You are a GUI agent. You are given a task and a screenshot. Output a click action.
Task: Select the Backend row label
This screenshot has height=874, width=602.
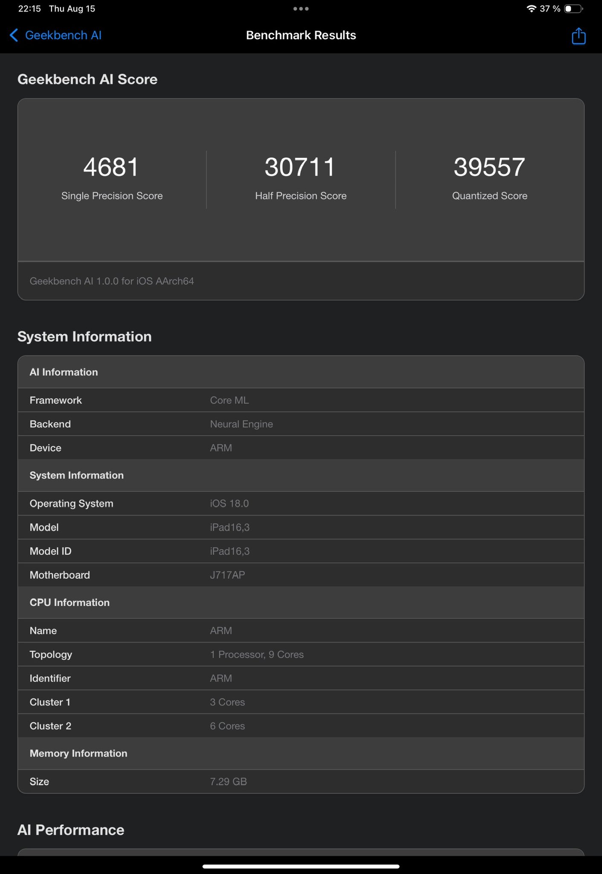pos(50,424)
